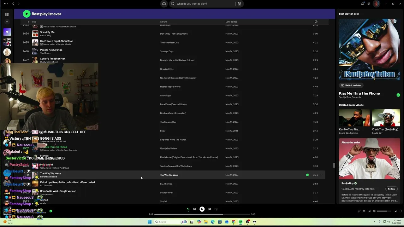Open Double Vision (Expanded) album link
404x227 pixels.
click(173, 113)
